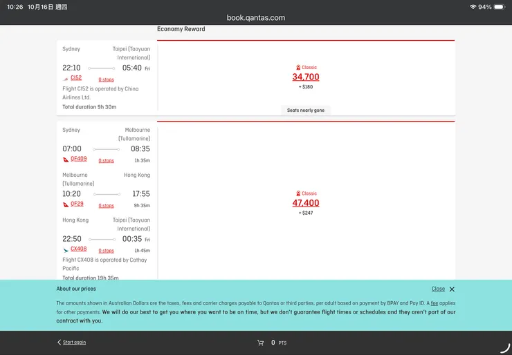Click the battery status icon

pos(500,7)
